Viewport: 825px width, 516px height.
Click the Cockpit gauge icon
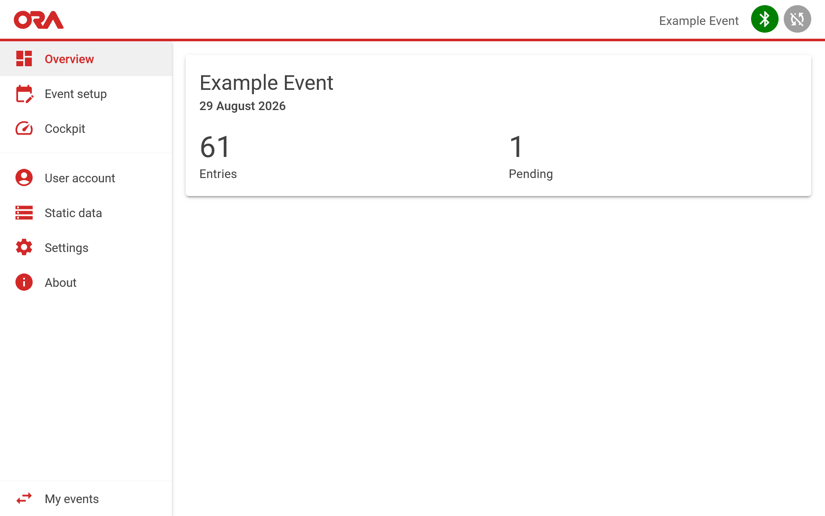pyautogui.click(x=24, y=128)
